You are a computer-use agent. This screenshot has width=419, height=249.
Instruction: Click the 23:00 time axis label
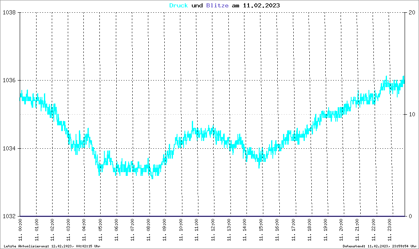tap(389, 230)
